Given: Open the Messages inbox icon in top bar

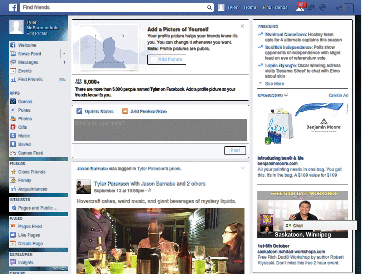Looking at the screenshot, I should pos(311,7).
